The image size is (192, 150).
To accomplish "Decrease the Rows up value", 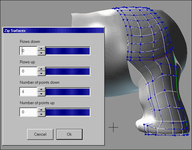I will tap(42, 73).
